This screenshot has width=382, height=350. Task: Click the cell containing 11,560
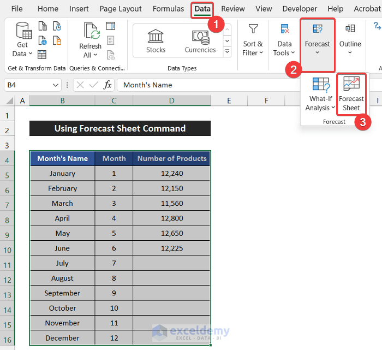171,203
